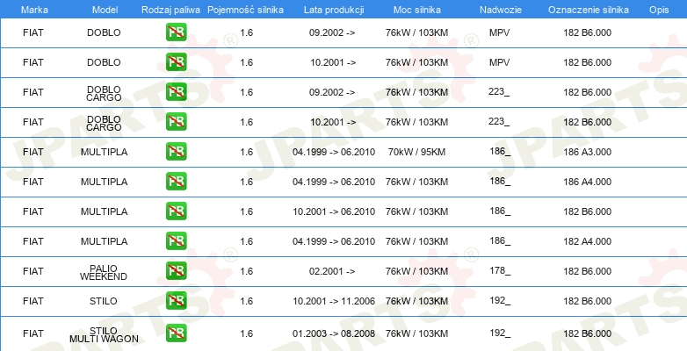The width and height of the screenshot is (687, 351).
Task: Click 'MULTIPLA' model in the 182 A4.000 row
Action: coord(104,241)
